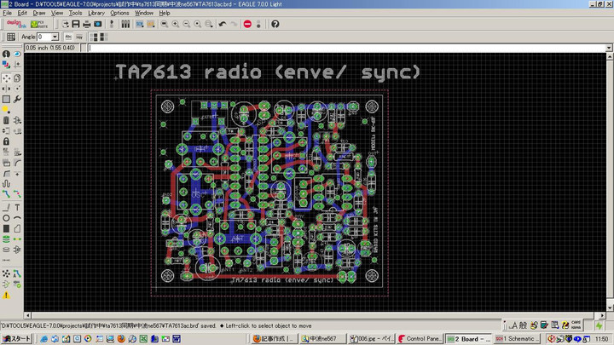Open the Options menu
Image resolution: width=614 pixels, height=345 pixels.
pyautogui.click(x=119, y=13)
